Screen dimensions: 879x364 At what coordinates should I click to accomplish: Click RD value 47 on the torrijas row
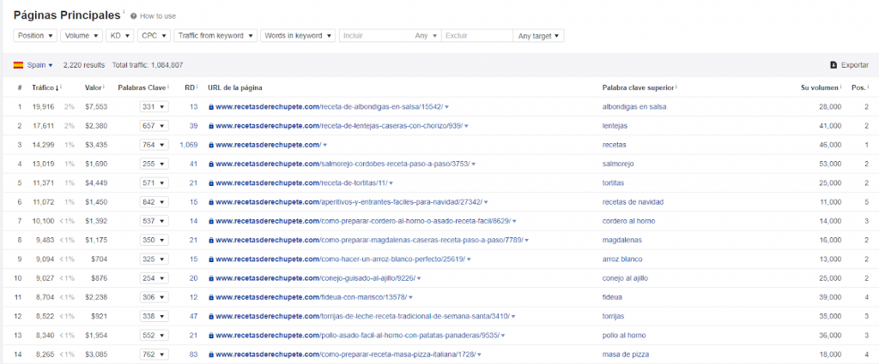point(194,316)
